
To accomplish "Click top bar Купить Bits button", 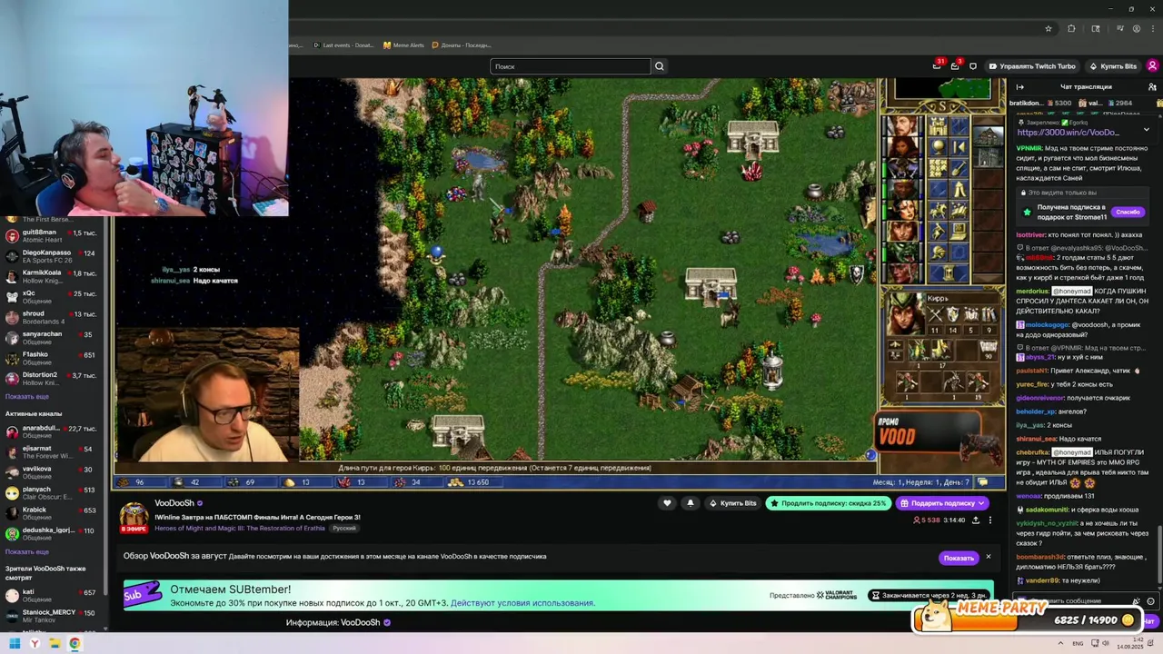I will 1113,66.
